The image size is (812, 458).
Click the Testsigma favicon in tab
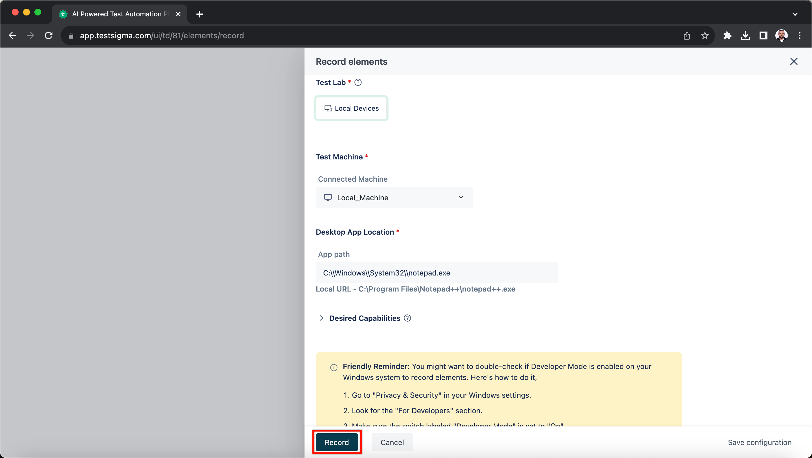pyautogui.click(x=63, y=14)
